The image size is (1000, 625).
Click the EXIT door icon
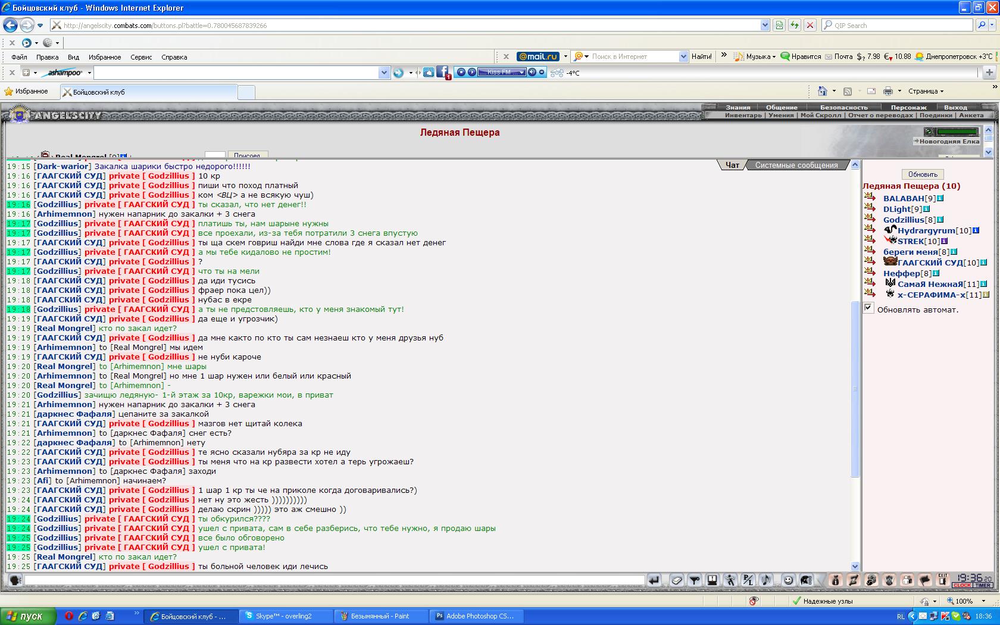pos(942,580)
